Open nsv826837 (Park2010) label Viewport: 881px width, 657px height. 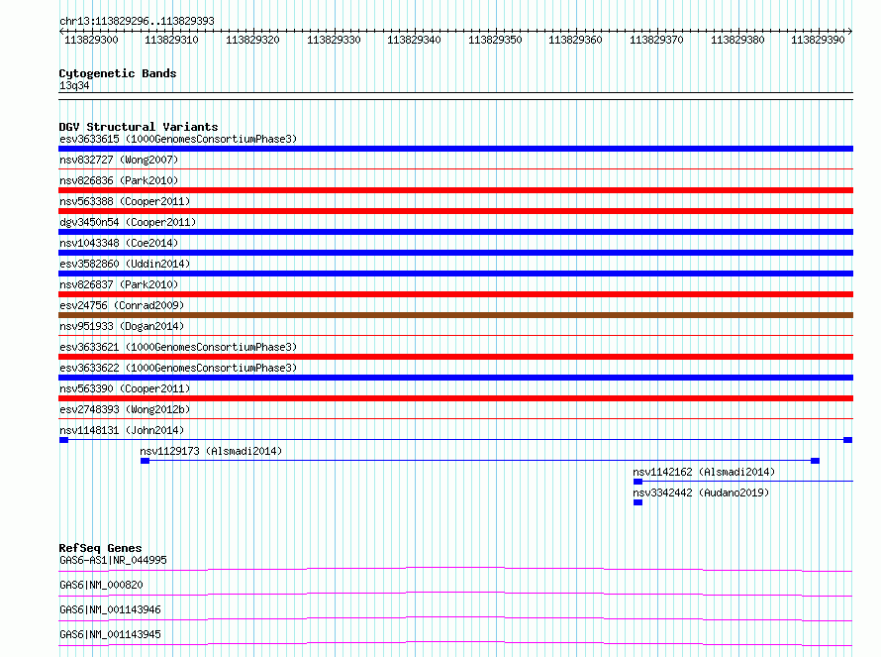coord(119,284)
